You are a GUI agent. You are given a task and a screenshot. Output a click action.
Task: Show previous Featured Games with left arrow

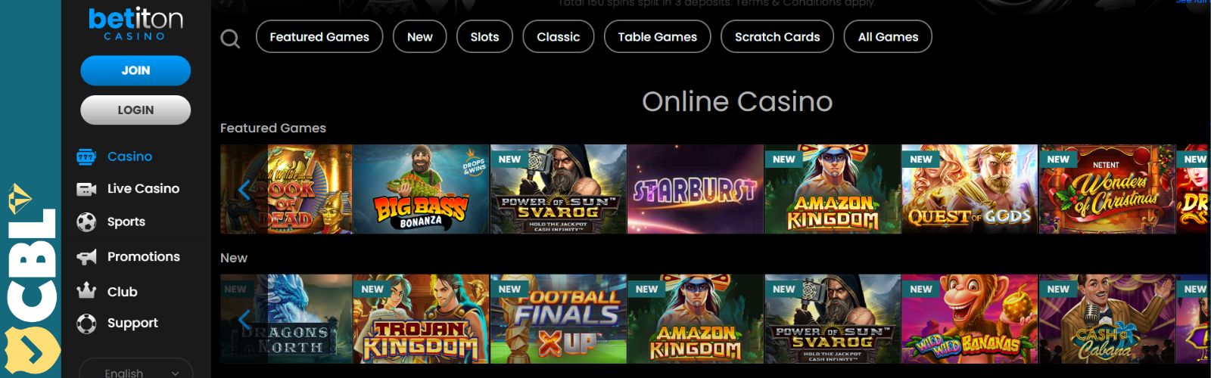[x=244, y=190]
